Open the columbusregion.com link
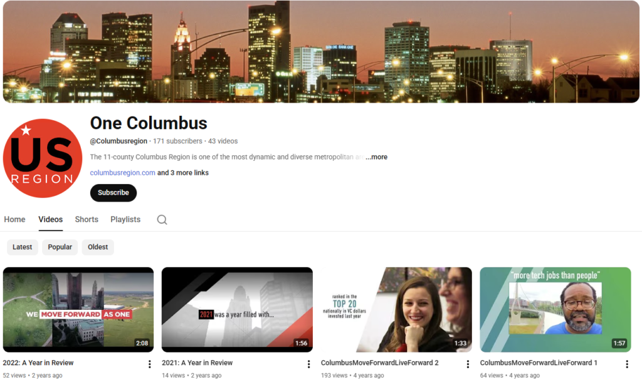Screen dimensions: 642x380 tap(122, 173)
